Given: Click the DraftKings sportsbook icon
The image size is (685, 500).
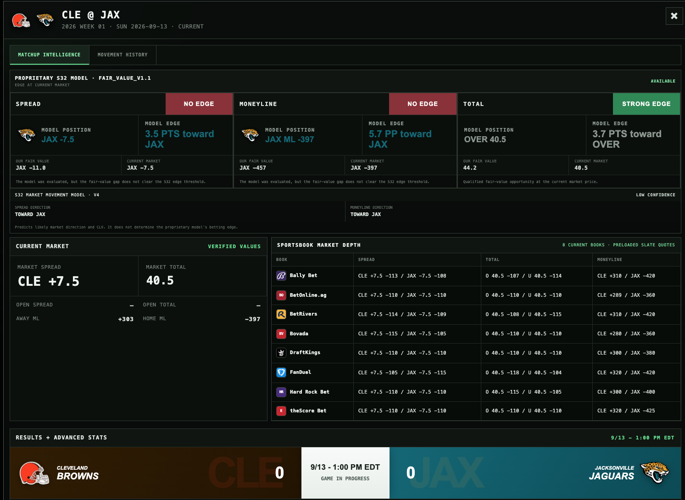Looking at the screenshot, I should click(x=281, y=353).
